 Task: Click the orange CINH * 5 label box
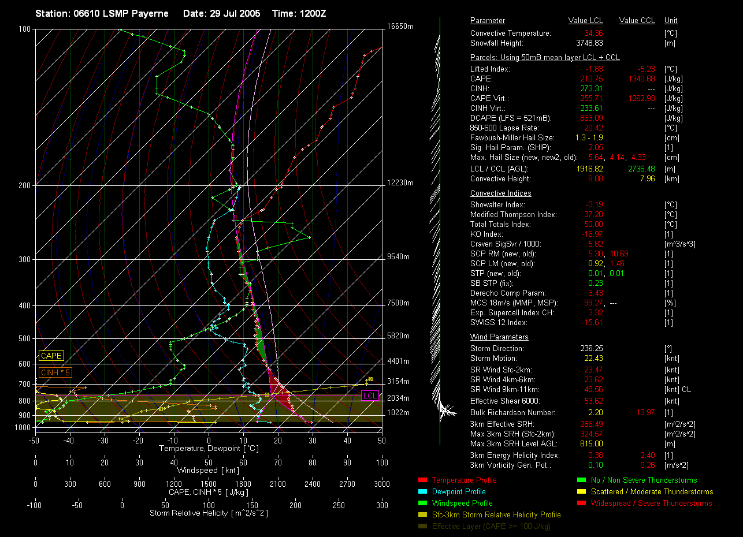(x=55, y=372)
